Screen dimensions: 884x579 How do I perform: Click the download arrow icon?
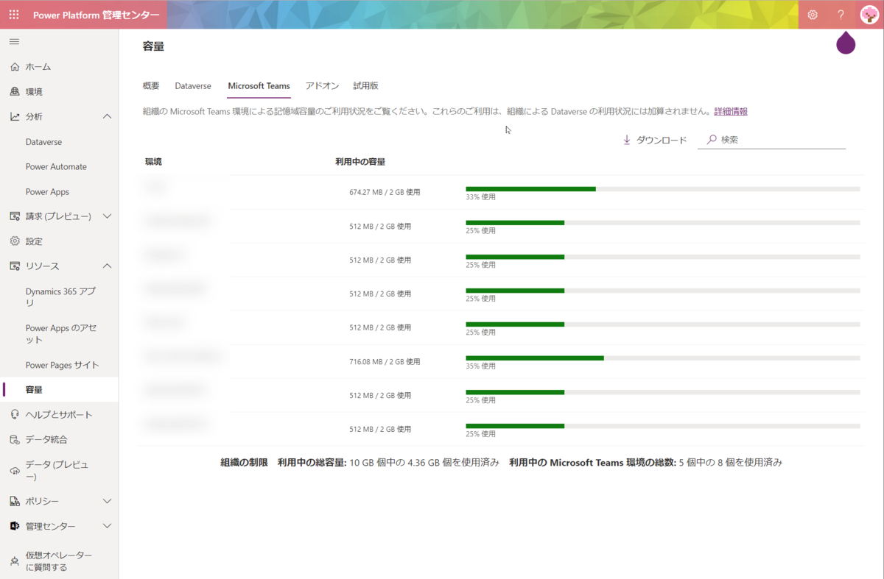(x=627, y=140)
